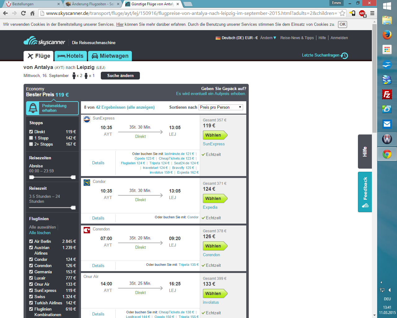This screenshot has width=397, height=318.
Task: Click the Skyscanner logo
Action: click(44, 41)
